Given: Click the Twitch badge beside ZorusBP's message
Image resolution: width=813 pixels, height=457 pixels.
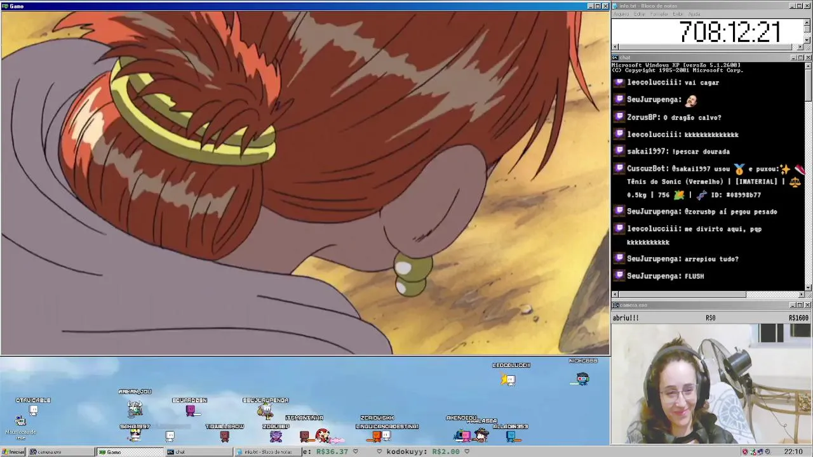Looking at the screenshot, I should click(619, 117).
